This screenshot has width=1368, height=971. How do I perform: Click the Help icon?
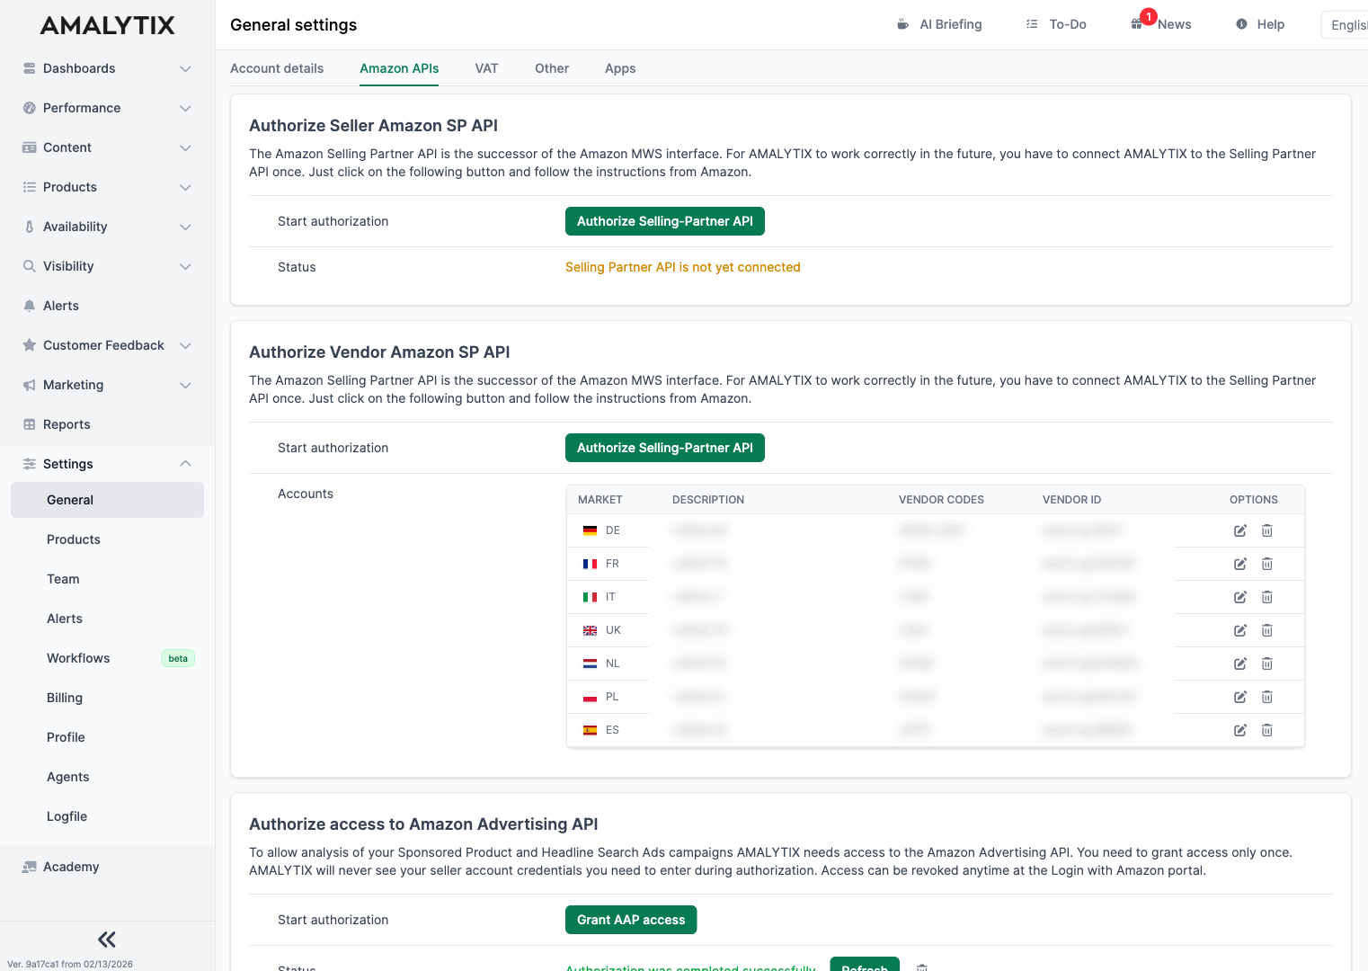(1242, 24)
